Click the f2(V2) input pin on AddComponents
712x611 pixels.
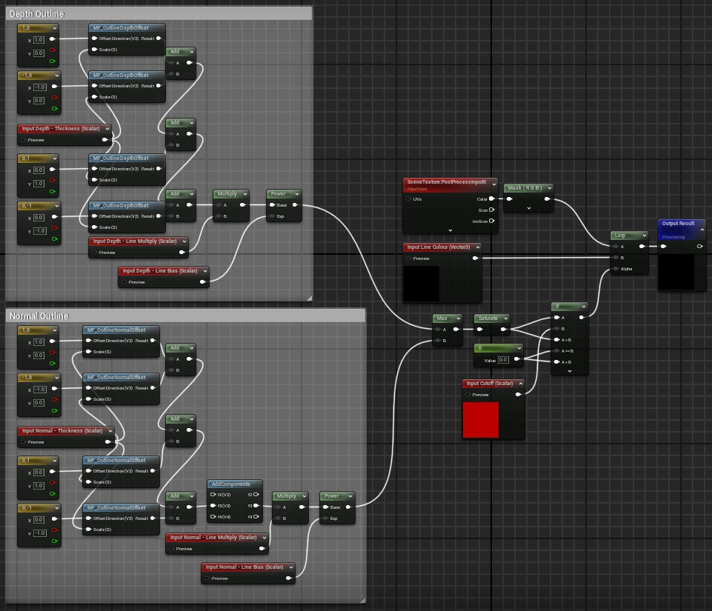[213, 494]
